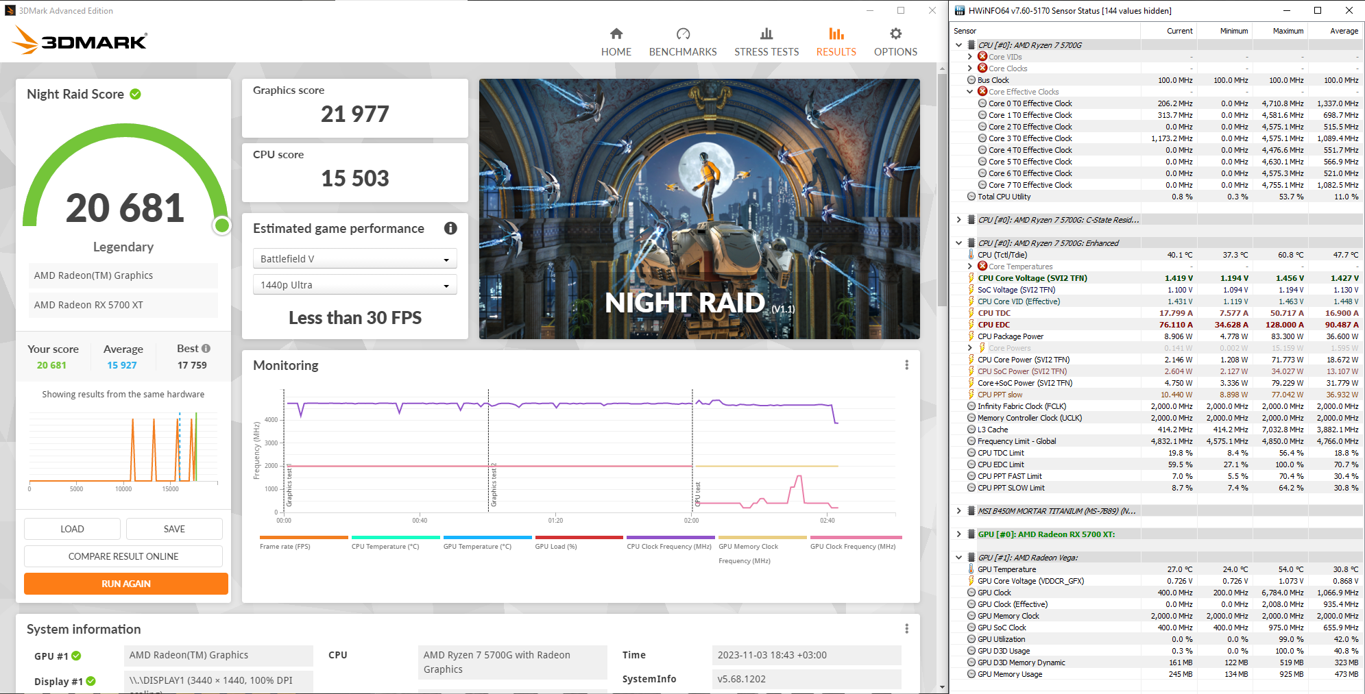Click the Display #1 green check icon
The image size is (1365, 694).
[90, 681]
